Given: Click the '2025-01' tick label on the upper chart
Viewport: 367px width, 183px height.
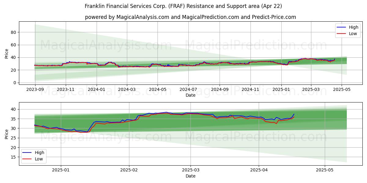Looking at the screenshot, I should (281, 90).
